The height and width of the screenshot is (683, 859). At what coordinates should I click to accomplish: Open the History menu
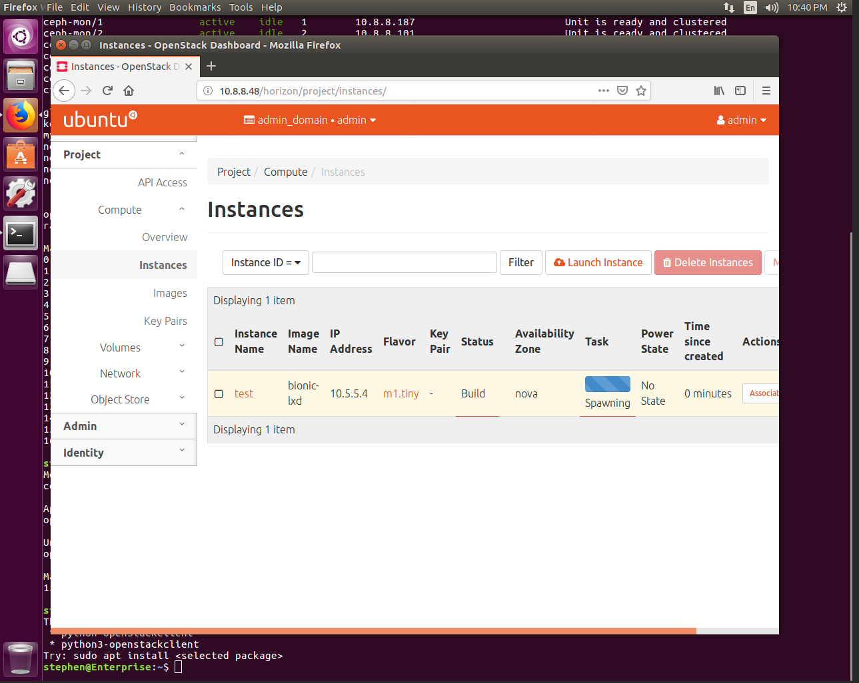click(x=145, y=7)
